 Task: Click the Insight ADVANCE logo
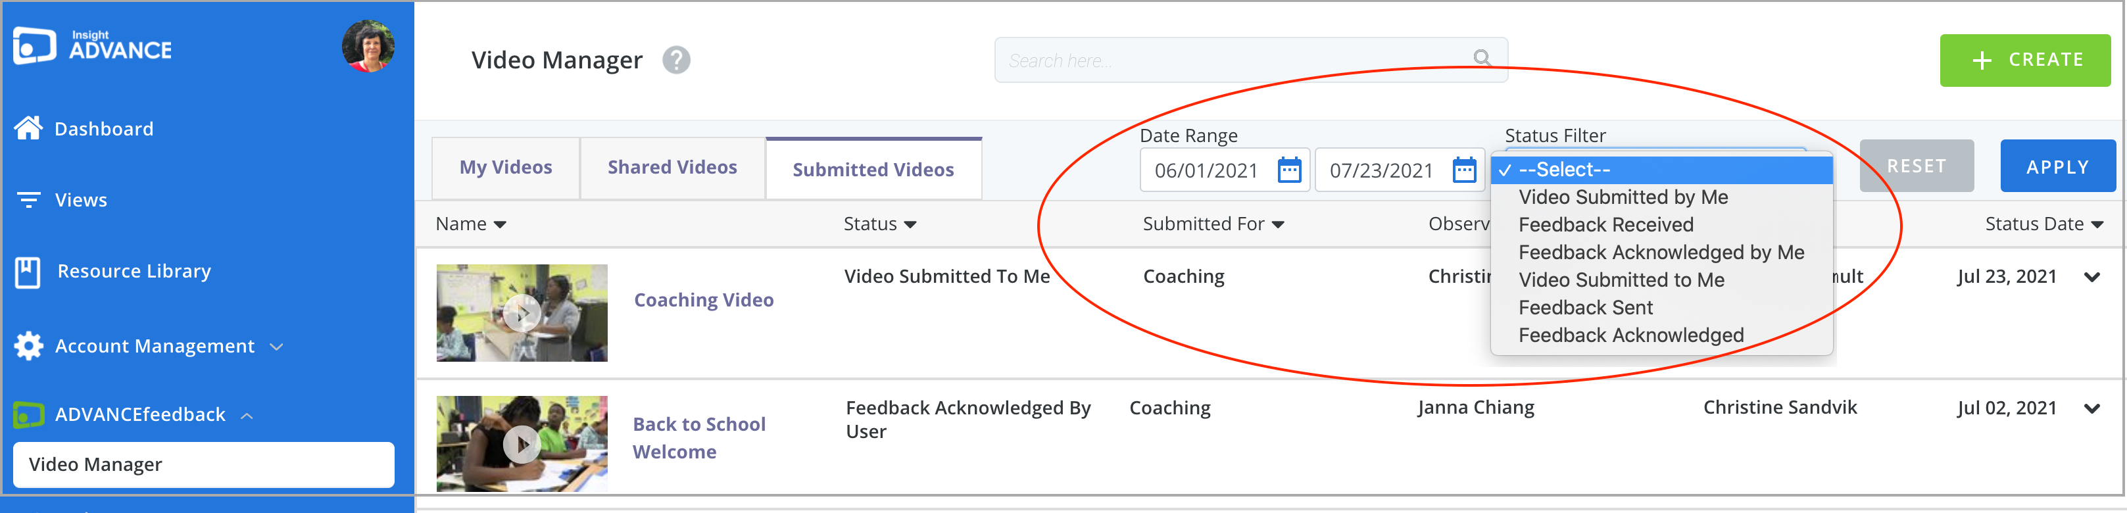coord(93,46)
